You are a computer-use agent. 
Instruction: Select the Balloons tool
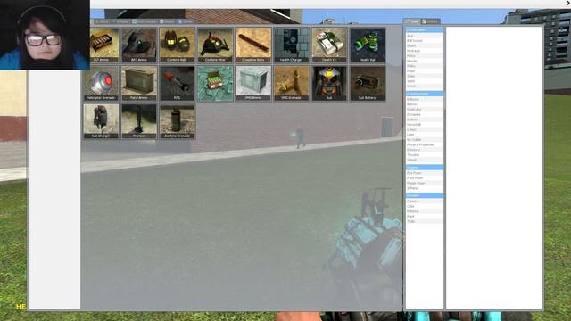(425, 99)
